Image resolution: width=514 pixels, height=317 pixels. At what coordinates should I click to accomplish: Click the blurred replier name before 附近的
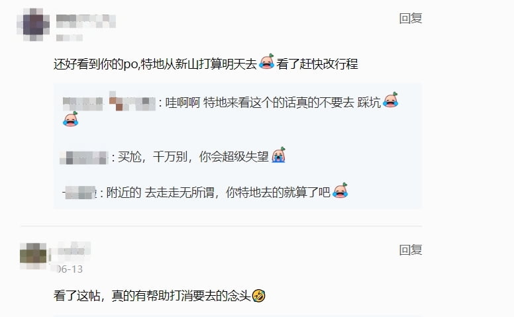(x=79, y=193)
